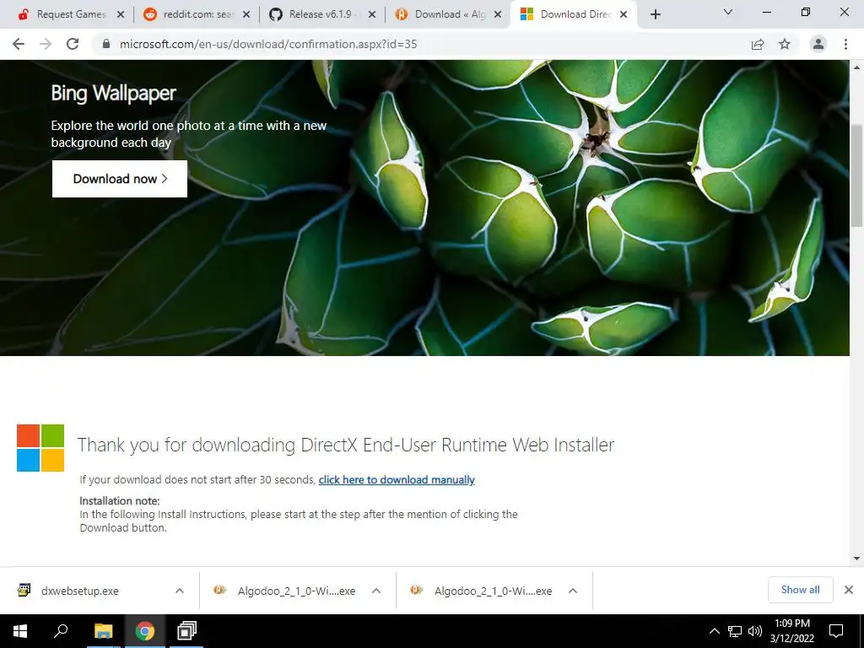Reload the page with the refresh icon
This screenshot has height=648, width=864.
[73, 44]
